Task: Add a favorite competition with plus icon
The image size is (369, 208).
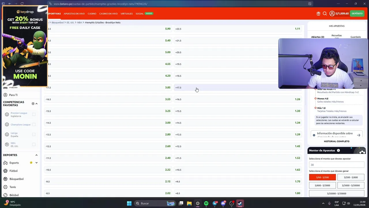Action: click(33, 104)
